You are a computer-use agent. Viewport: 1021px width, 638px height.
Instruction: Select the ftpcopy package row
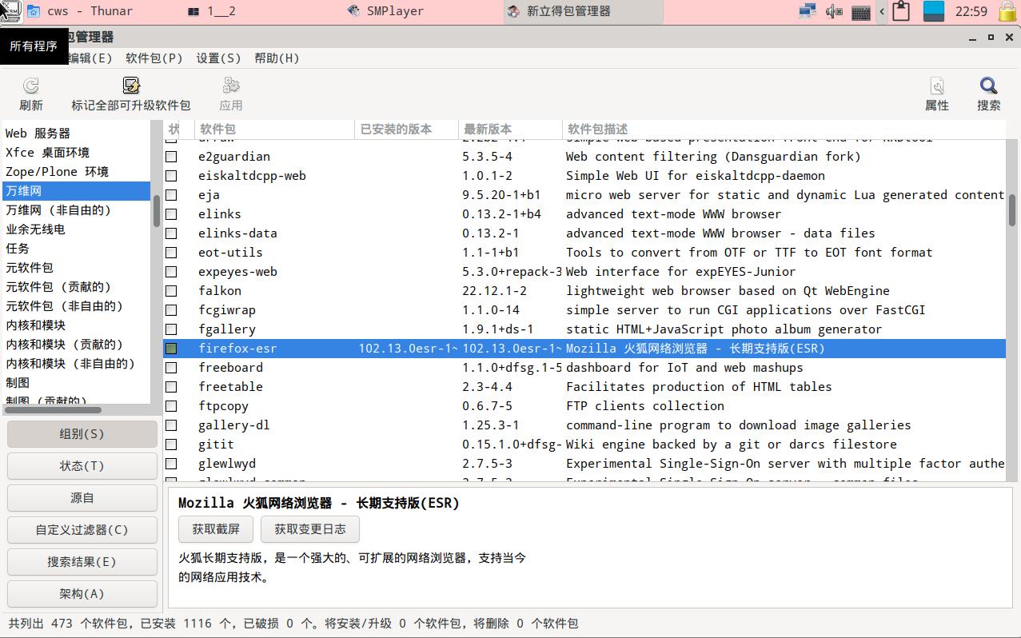[x=584, y=406]
